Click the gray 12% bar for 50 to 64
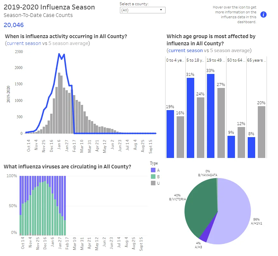Screen dimensions: 278x256 click(241, 142)
